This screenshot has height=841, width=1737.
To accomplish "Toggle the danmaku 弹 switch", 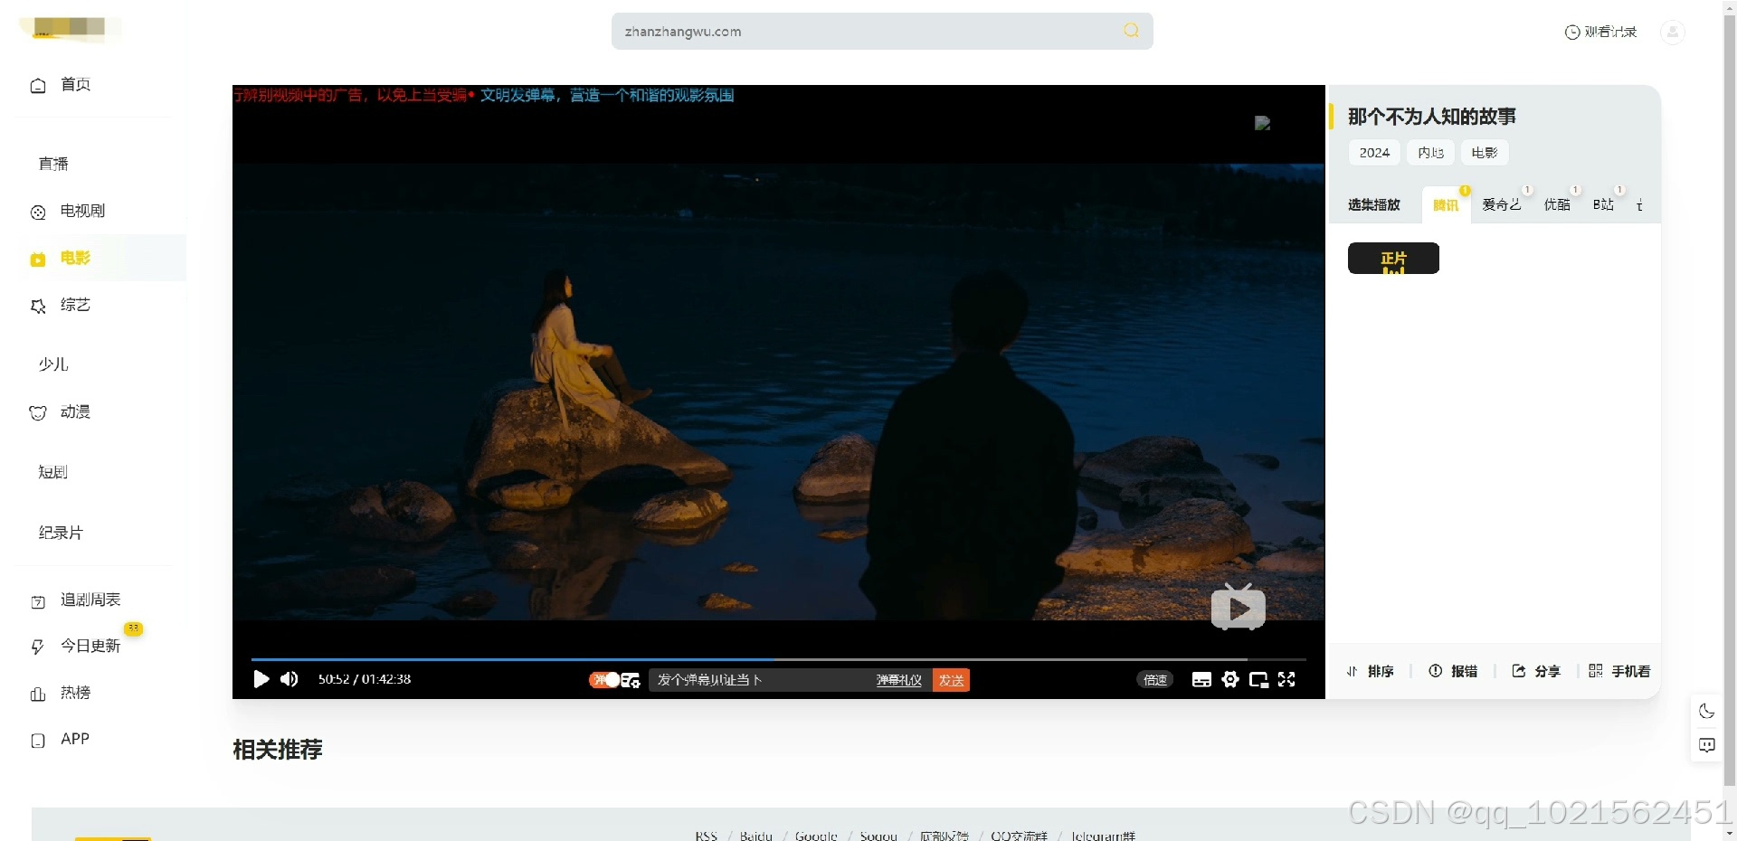I will click(x=604, y=680).
